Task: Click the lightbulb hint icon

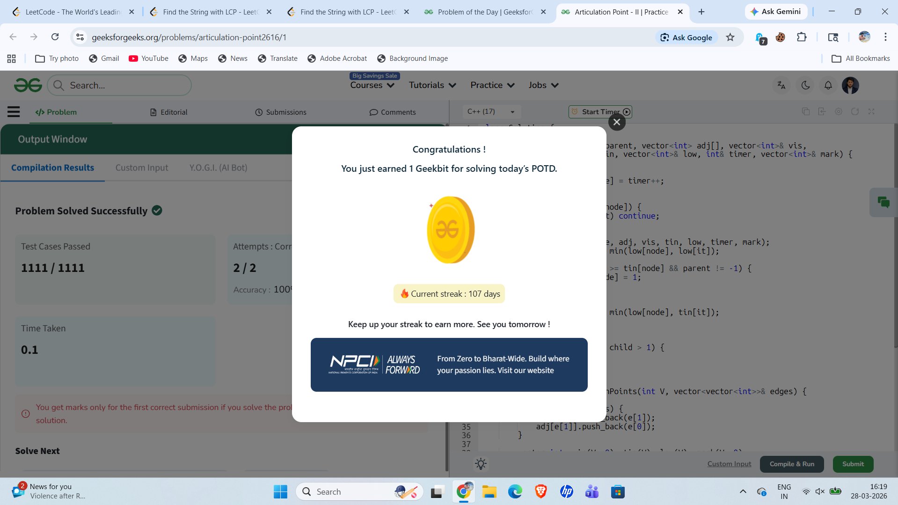Action: click(x=481, y=464)
